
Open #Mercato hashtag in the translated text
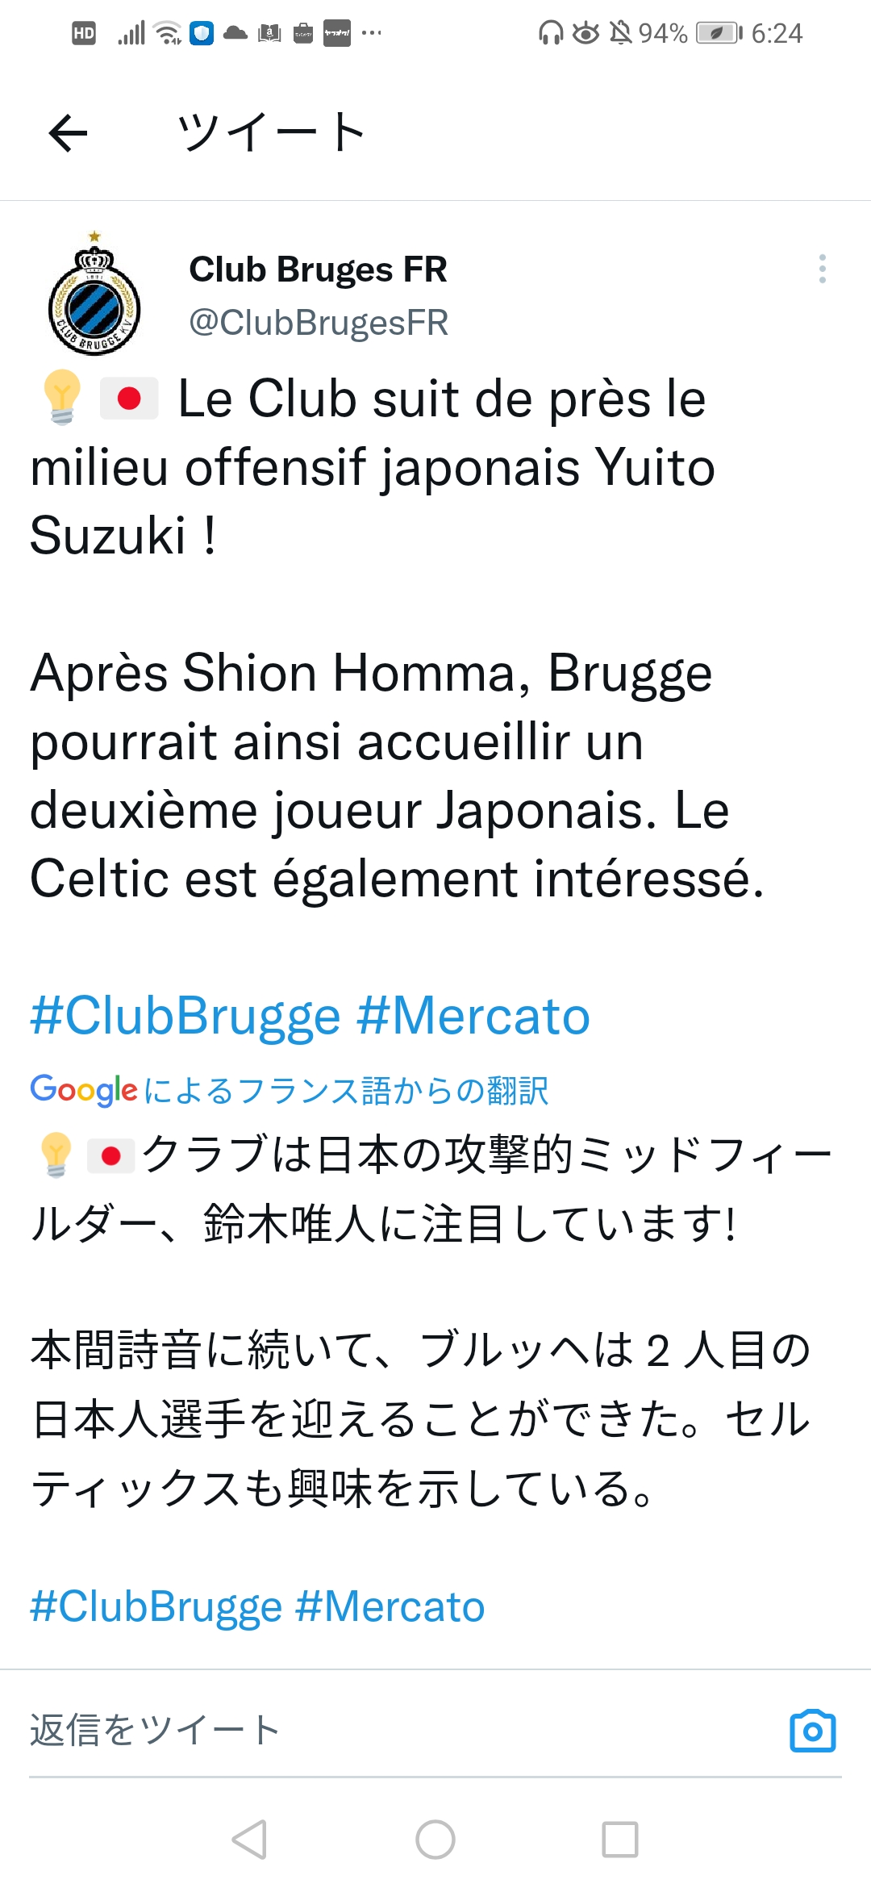click(390, 1606)
